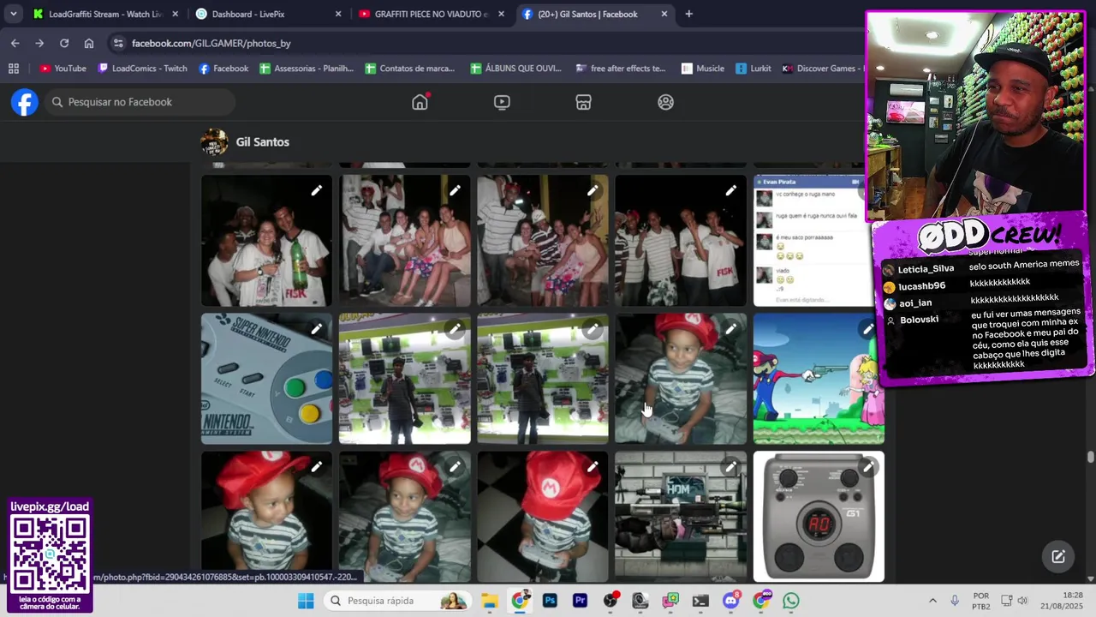Reload the Facebook page

[64, 43]
